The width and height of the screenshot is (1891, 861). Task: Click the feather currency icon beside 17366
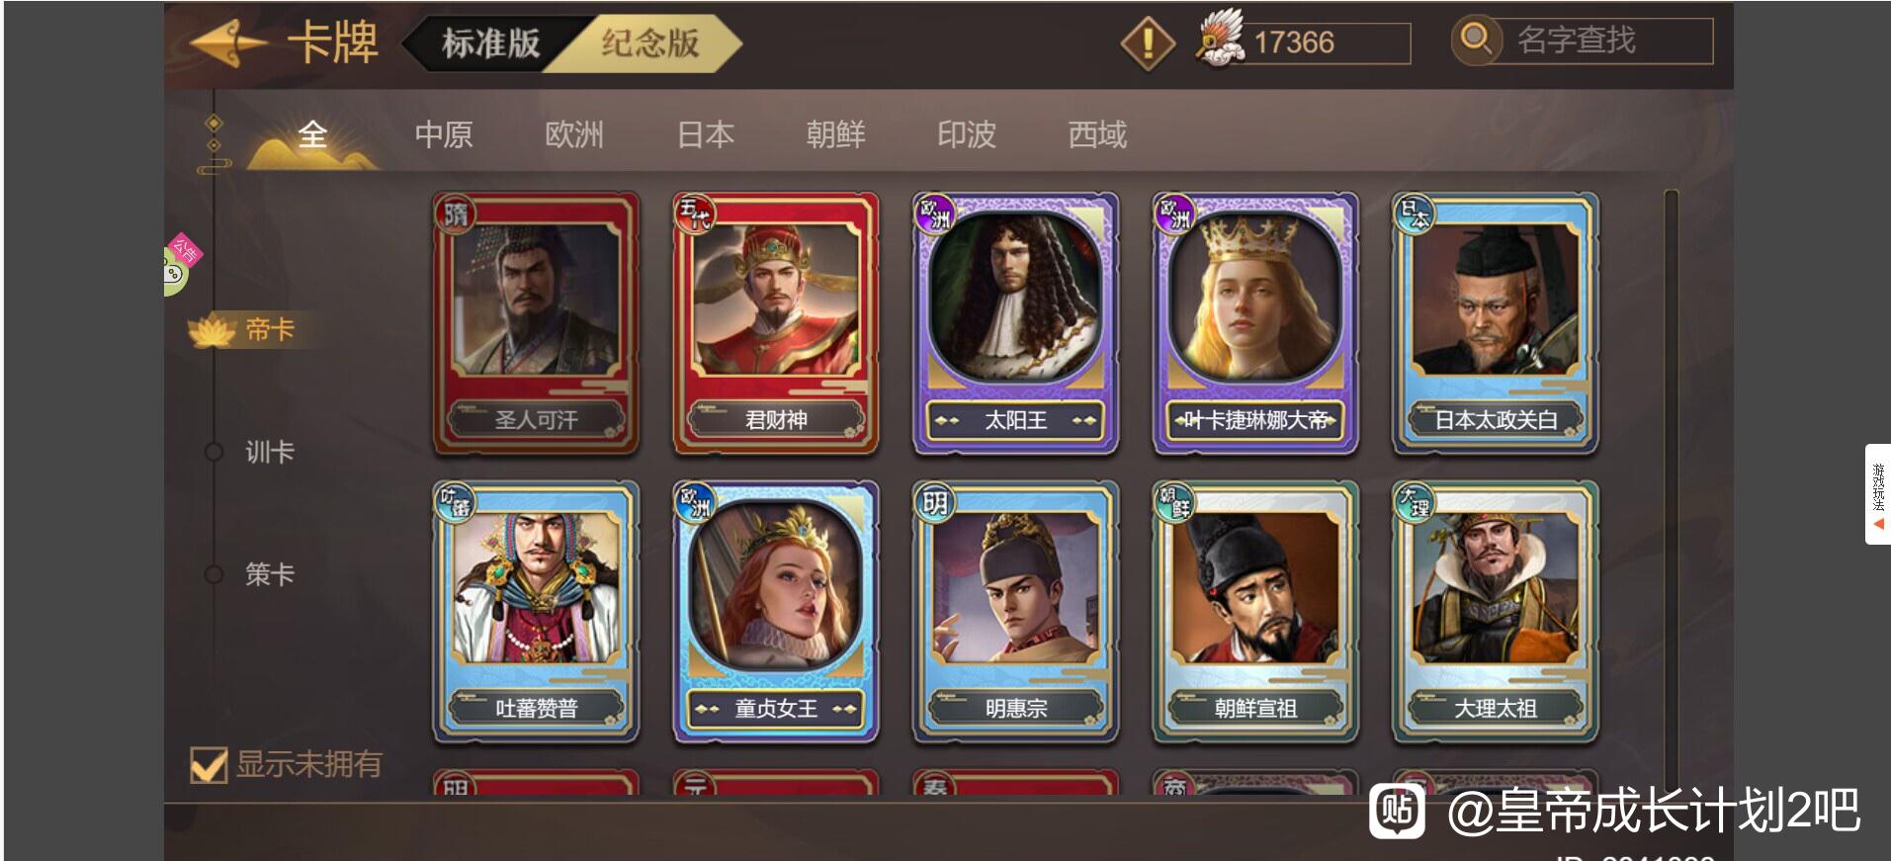pyautogui.click(x=1219, y=40)
